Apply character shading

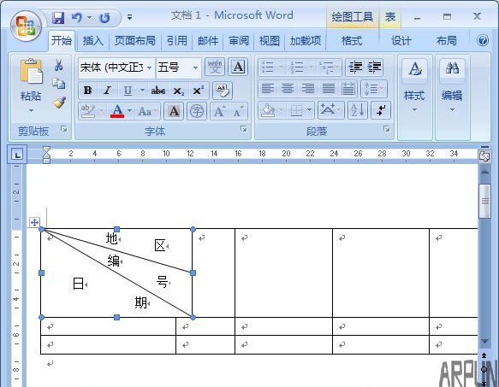tap(174, 111)
